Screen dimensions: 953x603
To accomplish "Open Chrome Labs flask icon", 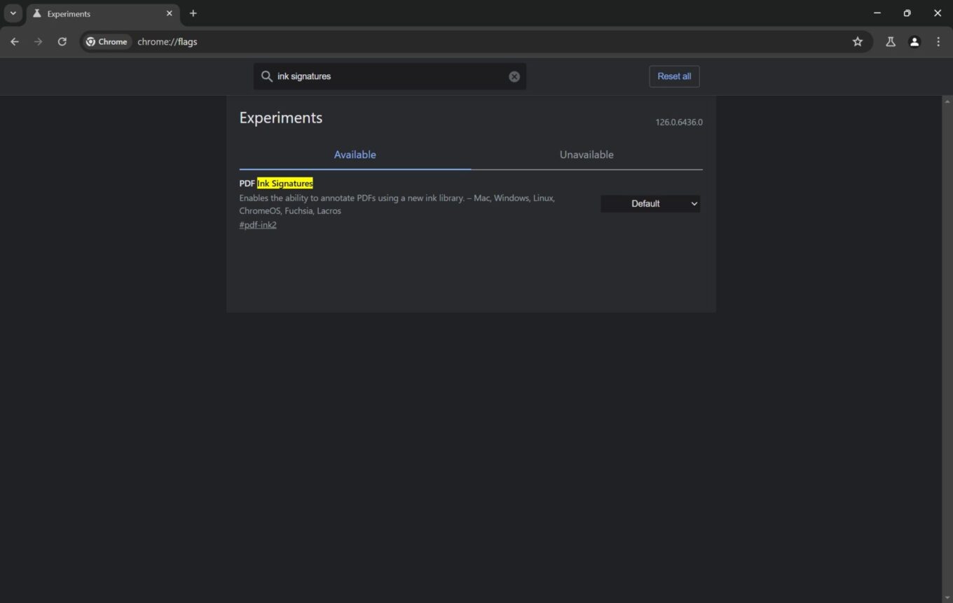I will pyautogui.click(x=891, y=42).
